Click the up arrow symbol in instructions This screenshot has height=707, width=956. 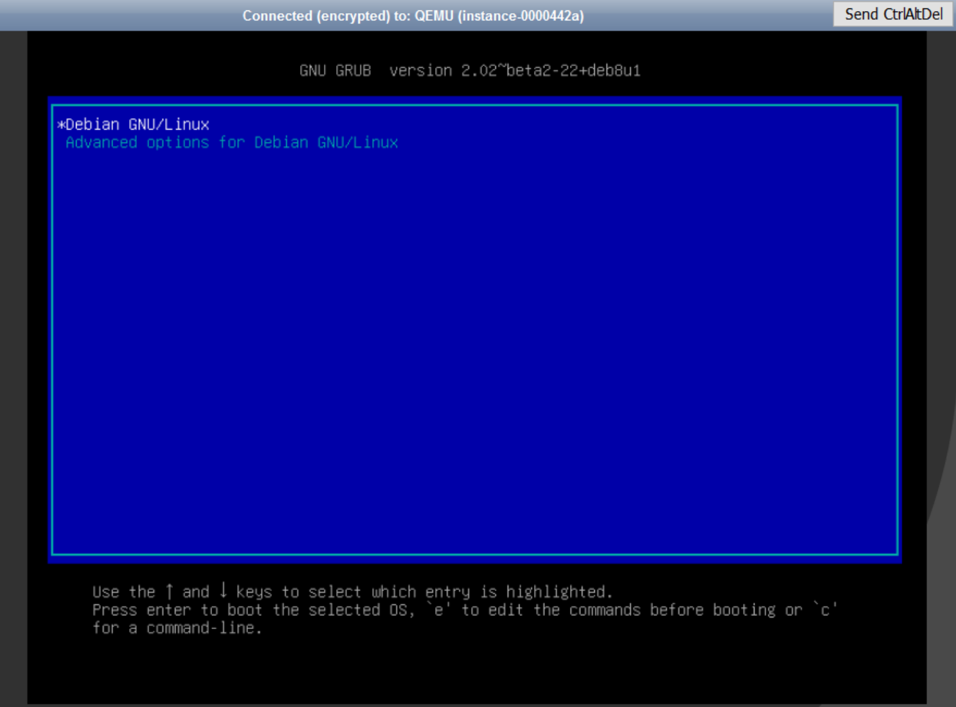[x=169, y=592]
